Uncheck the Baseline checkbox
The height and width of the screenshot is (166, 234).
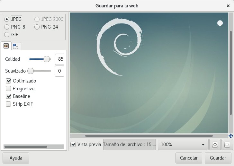[x=9, y=96]
